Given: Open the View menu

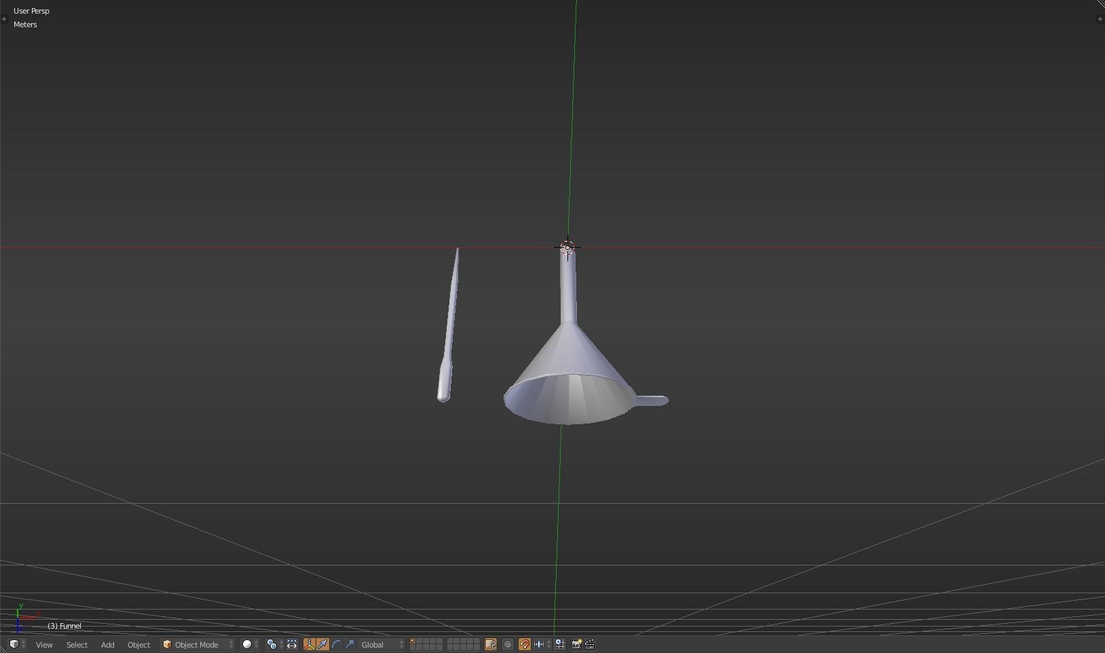Looking at the screenshot, I should (x=44, y=645).
